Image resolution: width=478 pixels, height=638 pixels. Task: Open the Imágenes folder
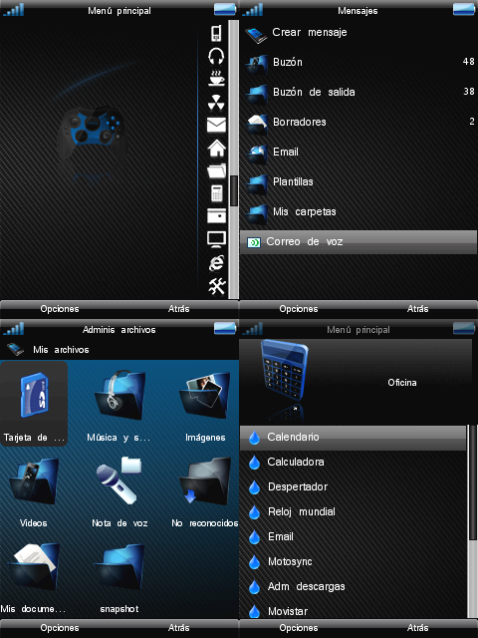(205, 406)
